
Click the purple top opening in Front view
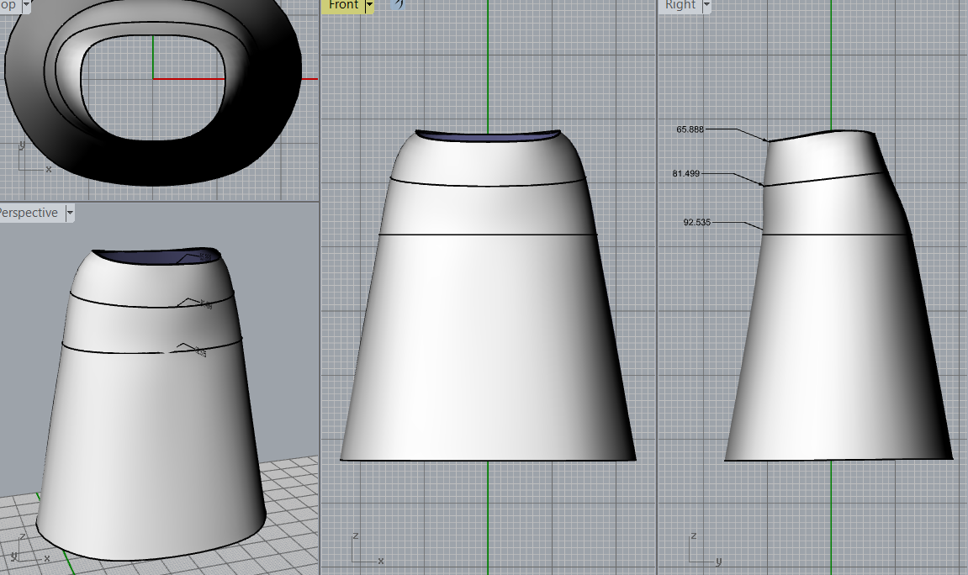tap(488, 135)
